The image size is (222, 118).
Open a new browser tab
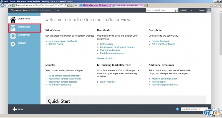click(145, 5)
